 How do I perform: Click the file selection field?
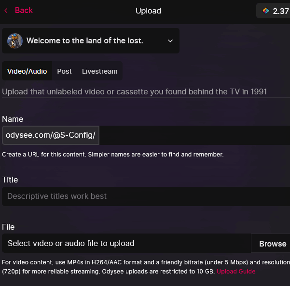(126, 243)
